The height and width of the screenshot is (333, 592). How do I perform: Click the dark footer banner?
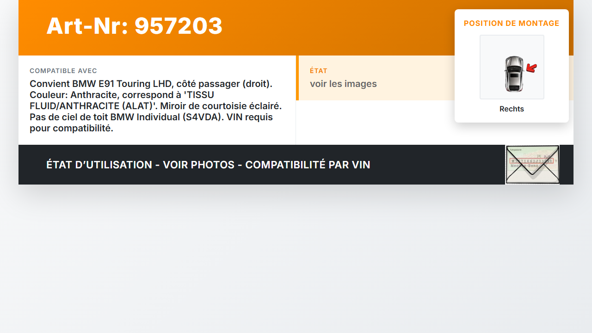[x=296, y=165]
